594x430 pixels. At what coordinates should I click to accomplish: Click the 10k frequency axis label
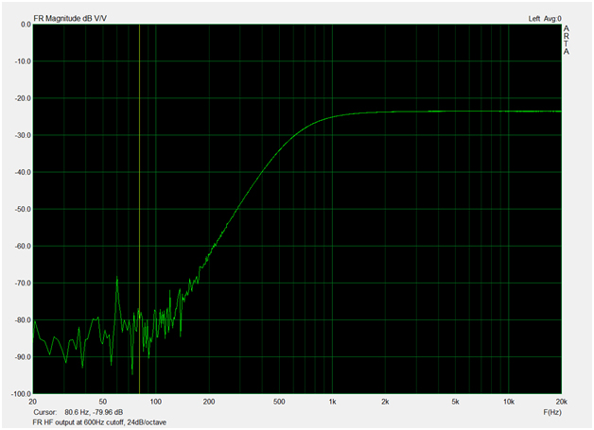coord(508,402)
